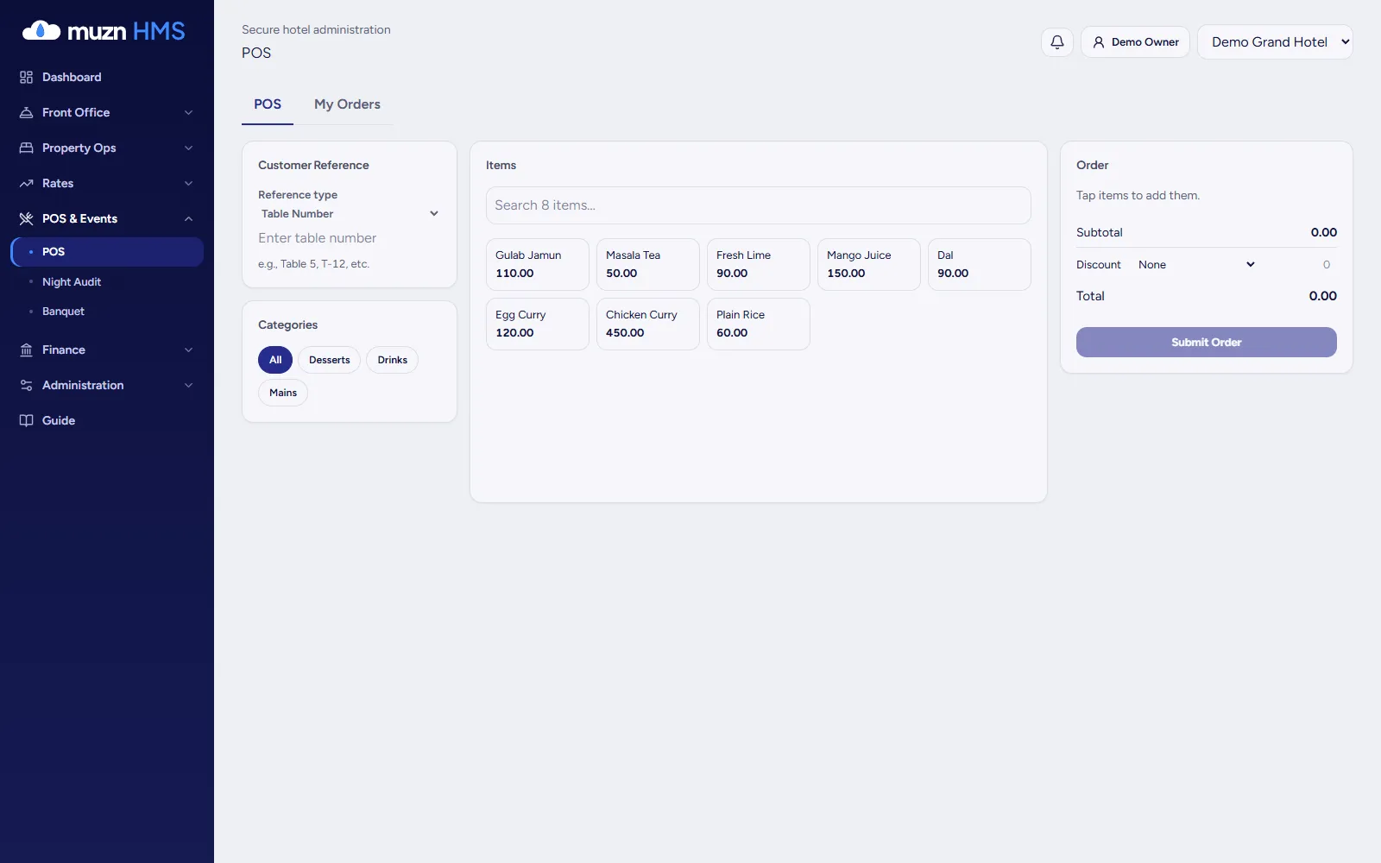Add Plain Rice to the order

point(759,324)
